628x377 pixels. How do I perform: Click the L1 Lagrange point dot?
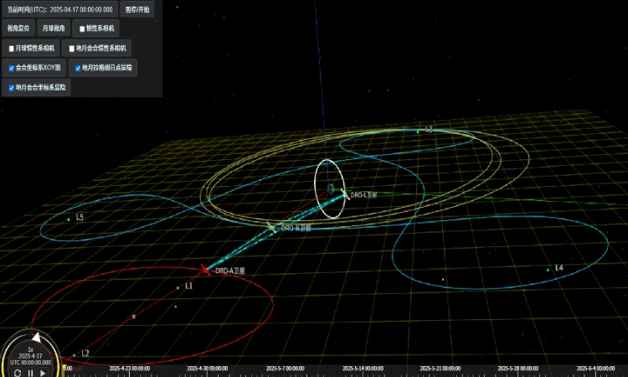coord(178,287)
